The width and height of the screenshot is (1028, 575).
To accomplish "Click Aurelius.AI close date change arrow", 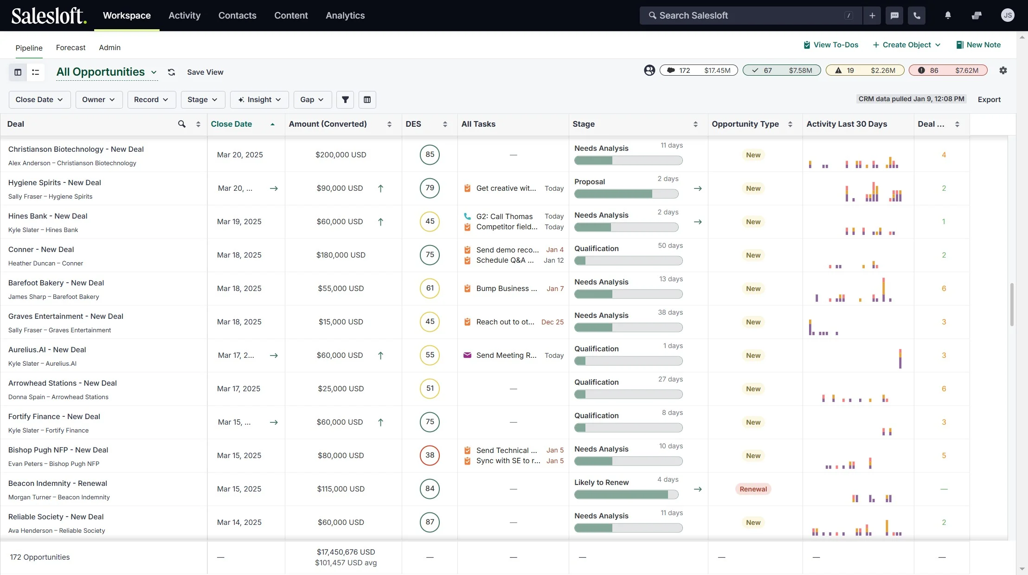I will pyautogui.click(x=274, y=355).
